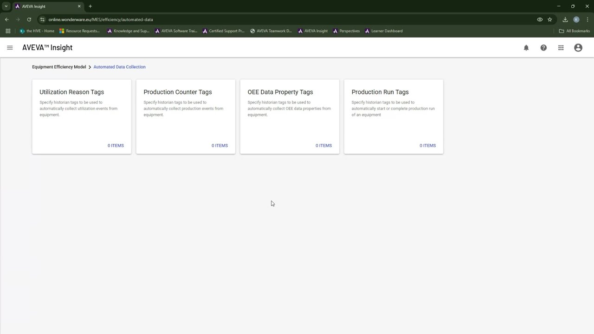Open the hamburger navigation menu
This screenshot has width=594, height=334.
[10, 48]
